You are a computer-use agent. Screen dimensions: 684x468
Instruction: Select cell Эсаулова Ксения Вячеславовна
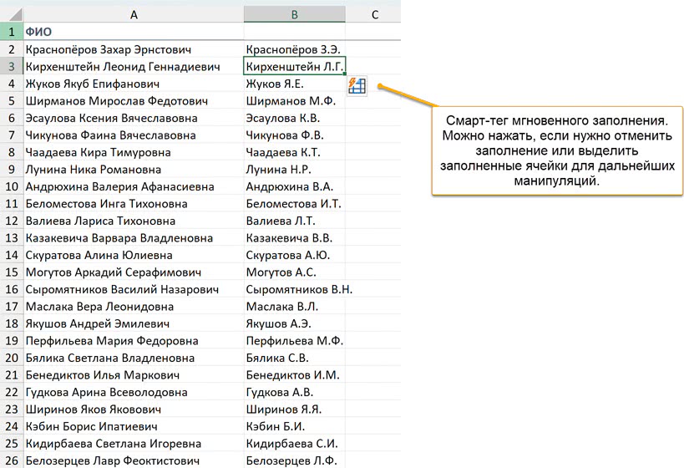coord(134,118)
